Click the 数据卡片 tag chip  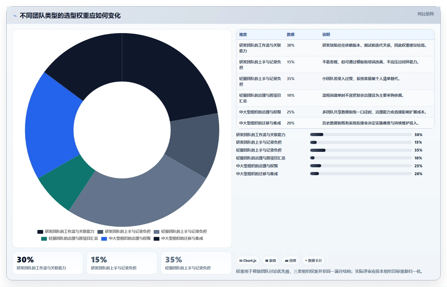click(x=314, y=261)
